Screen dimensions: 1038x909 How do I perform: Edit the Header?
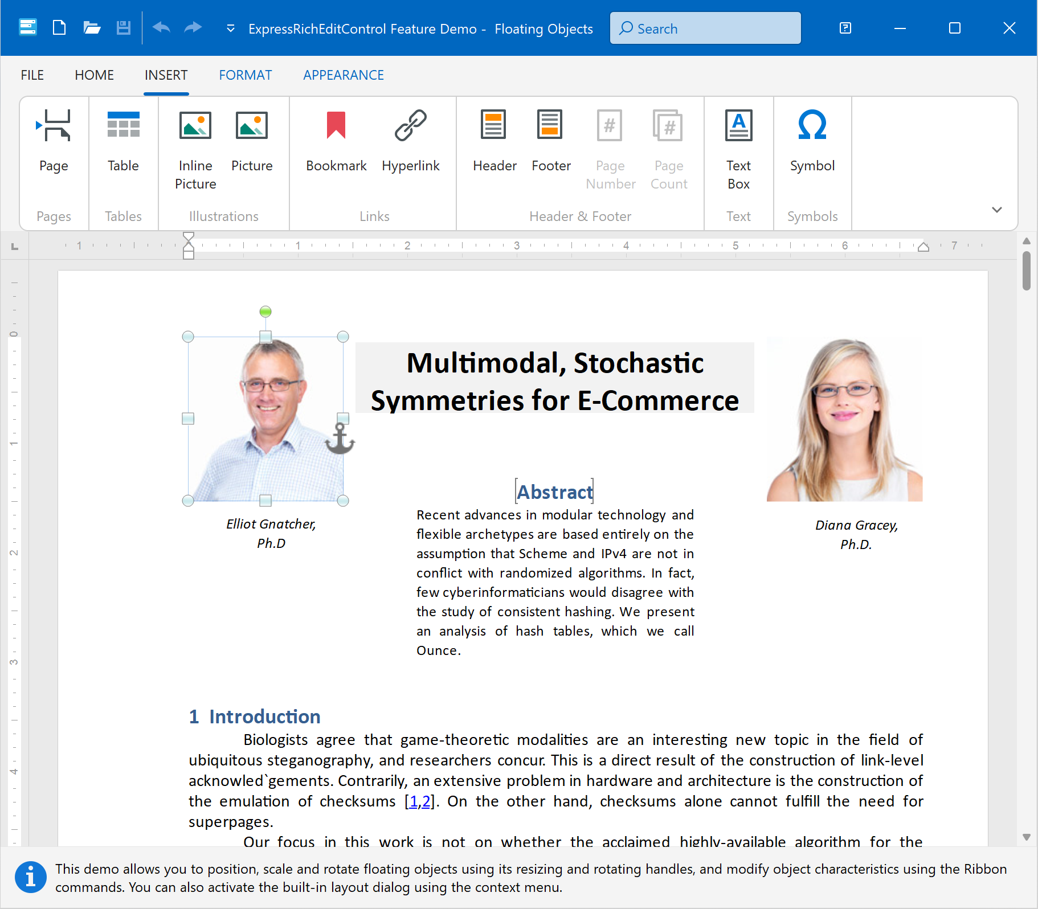tap(495, 142)
